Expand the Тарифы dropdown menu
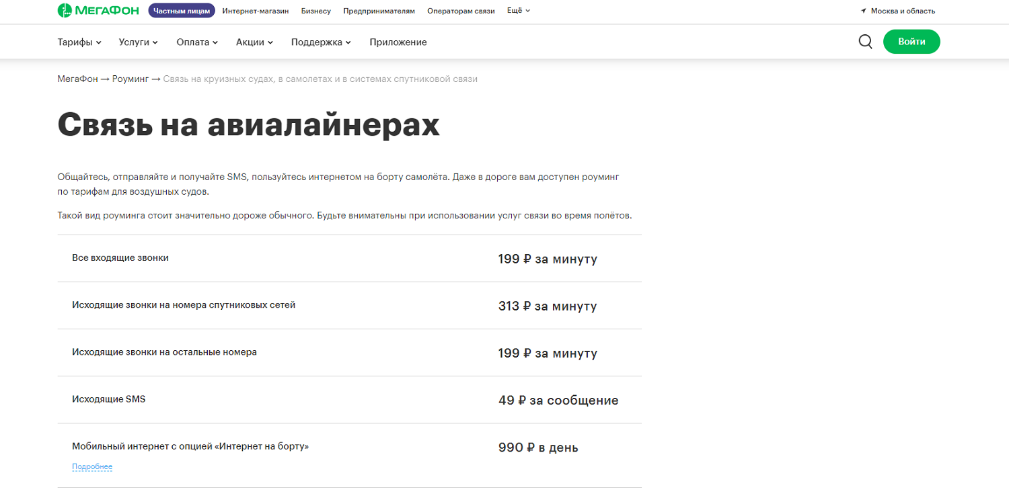Viewport: 1009px width, 502px height. click(79, 42)
